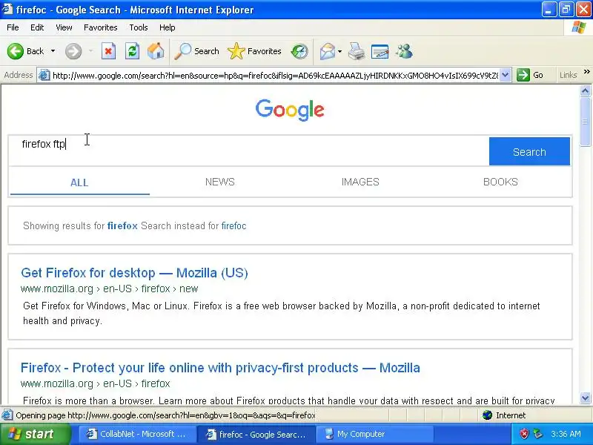Image resolution: width=593 pixels, height=445 pixels.
Task: Click the page icon in the address bar
Action: point(44,76)
